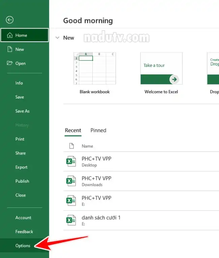Click the Good morning heading
Image resolution: width=219 pixels, height=258 pixels.
tap(88, 21)
